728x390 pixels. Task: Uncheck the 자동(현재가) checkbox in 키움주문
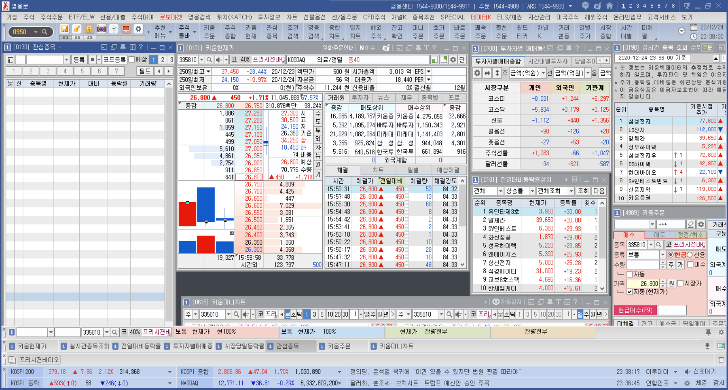(x=630, y=292)
